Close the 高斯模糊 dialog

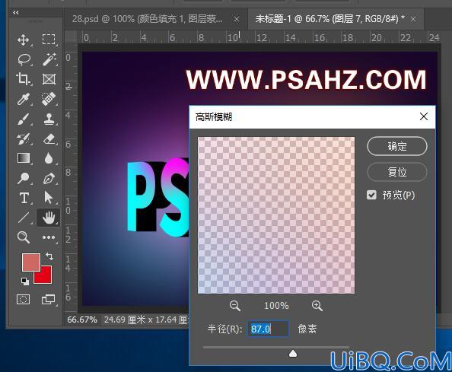point(423,116)
